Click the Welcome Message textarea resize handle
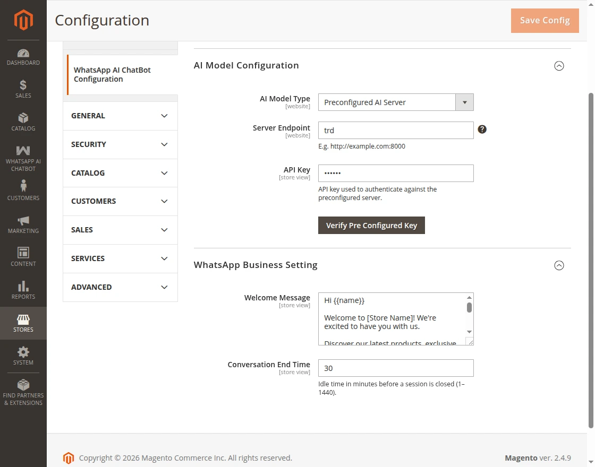The image size is (595, 467). 471,342
